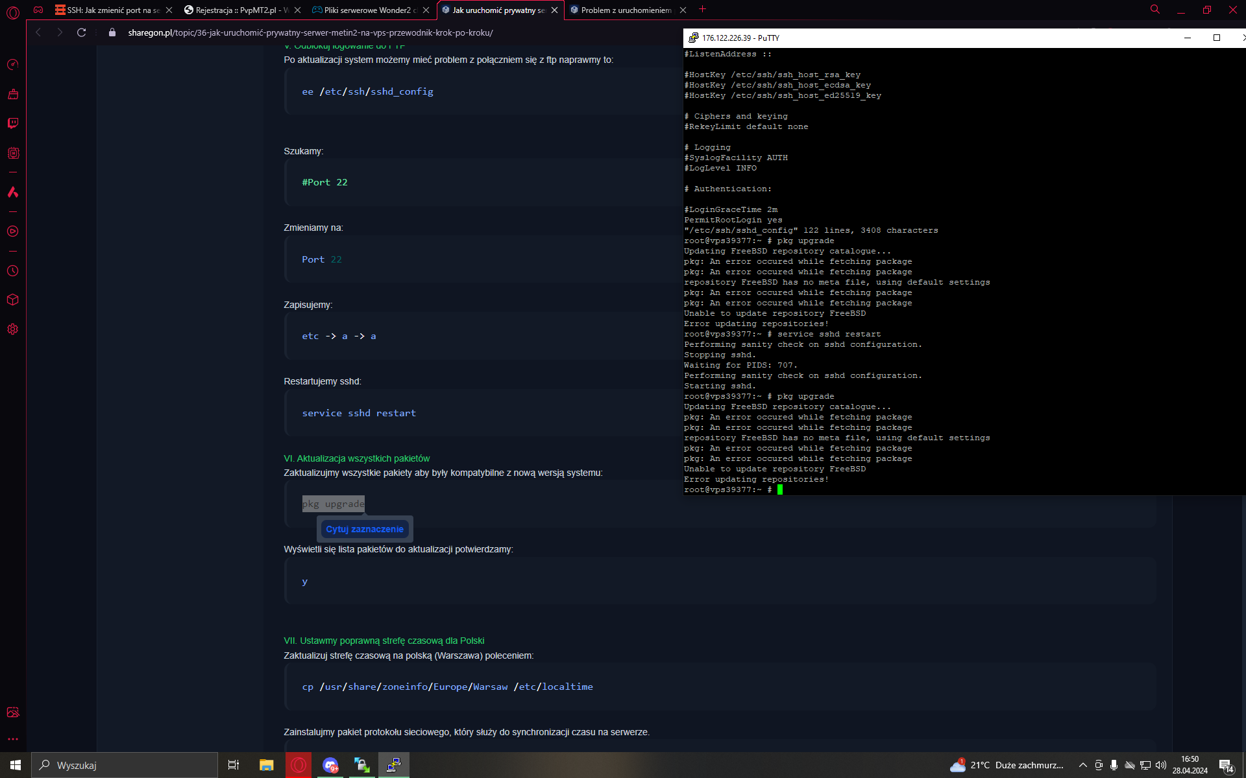1246x778 pixels.
Task: Click PuTTY terminal title bar icon menu
Action: pyautogui.click(x=693, y=38)
